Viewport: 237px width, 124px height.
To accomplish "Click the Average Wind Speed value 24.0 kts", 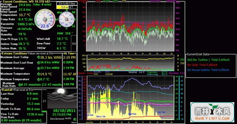I will (x=25, y=5).
